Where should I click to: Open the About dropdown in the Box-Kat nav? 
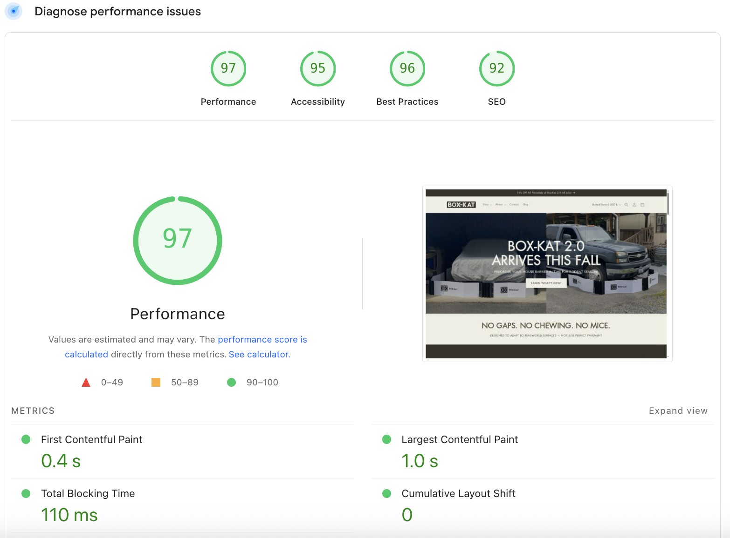point(499,204)
